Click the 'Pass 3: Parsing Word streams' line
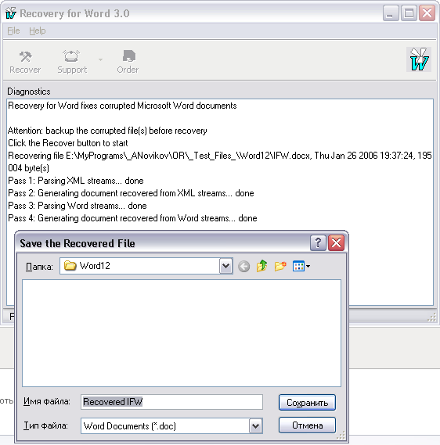 78,206
